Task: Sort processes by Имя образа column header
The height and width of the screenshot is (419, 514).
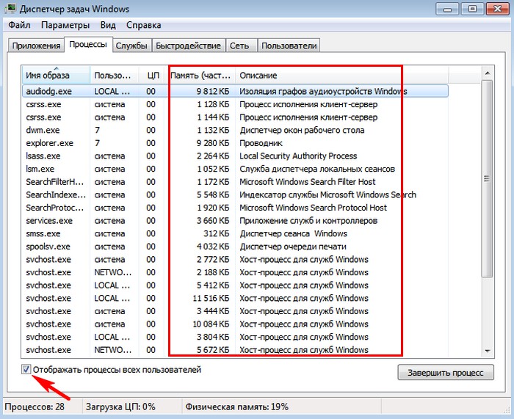Action: pyautogui.click(x=55, y=76)
